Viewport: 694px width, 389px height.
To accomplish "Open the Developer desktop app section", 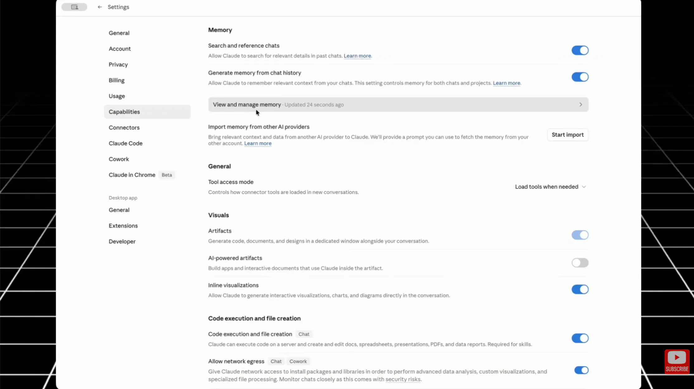I will [122, 241].
